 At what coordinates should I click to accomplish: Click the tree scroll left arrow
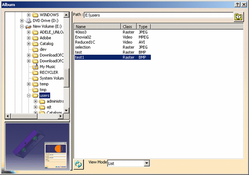pyautogui.click(x=8, y=116)
